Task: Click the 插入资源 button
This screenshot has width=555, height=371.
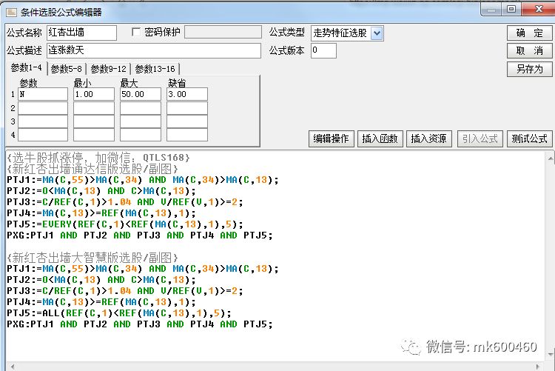Action: [428, 138]
